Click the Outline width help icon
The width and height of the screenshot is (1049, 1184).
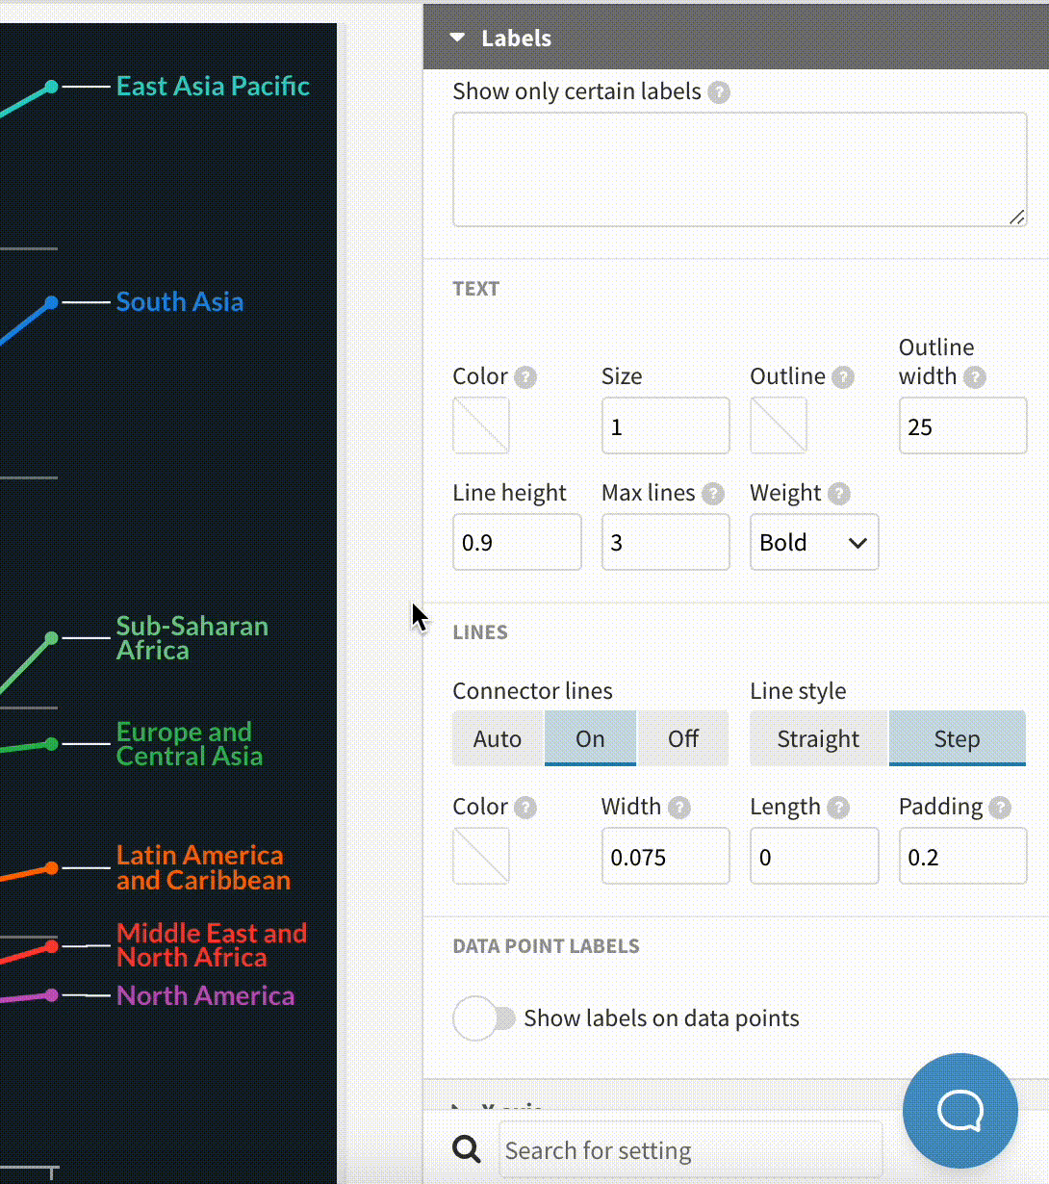[974, 377]
